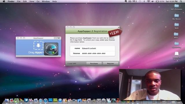The image size is (185, 104).
Task: Select the Upcoming desktop folder
Action: tap(177, 45)
